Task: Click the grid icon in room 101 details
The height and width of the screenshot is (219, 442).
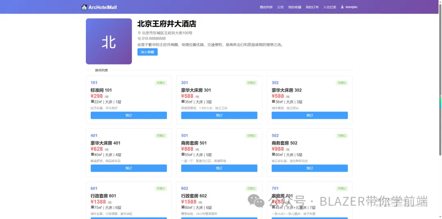Action: [x=92, y=102]
